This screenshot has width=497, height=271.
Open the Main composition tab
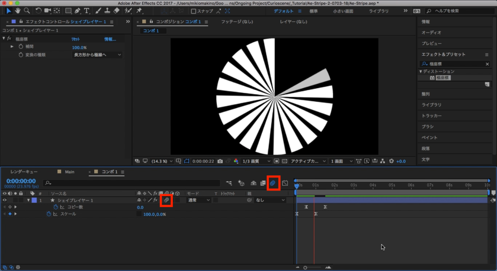(x=69, y=172)
